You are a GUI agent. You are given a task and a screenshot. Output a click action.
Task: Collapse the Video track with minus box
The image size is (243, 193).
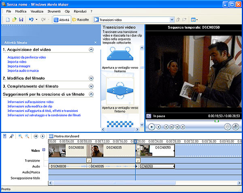(x=44, y=150)
